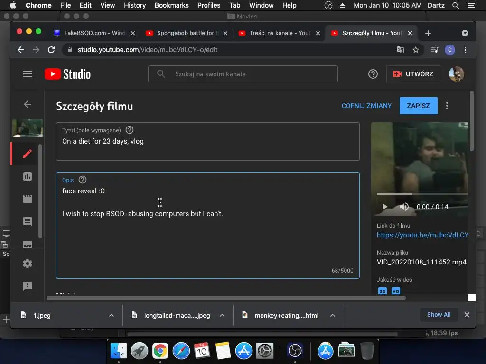Click inside the Opis description text area
The image size is (486, 364).
click(x=208, y=225)
